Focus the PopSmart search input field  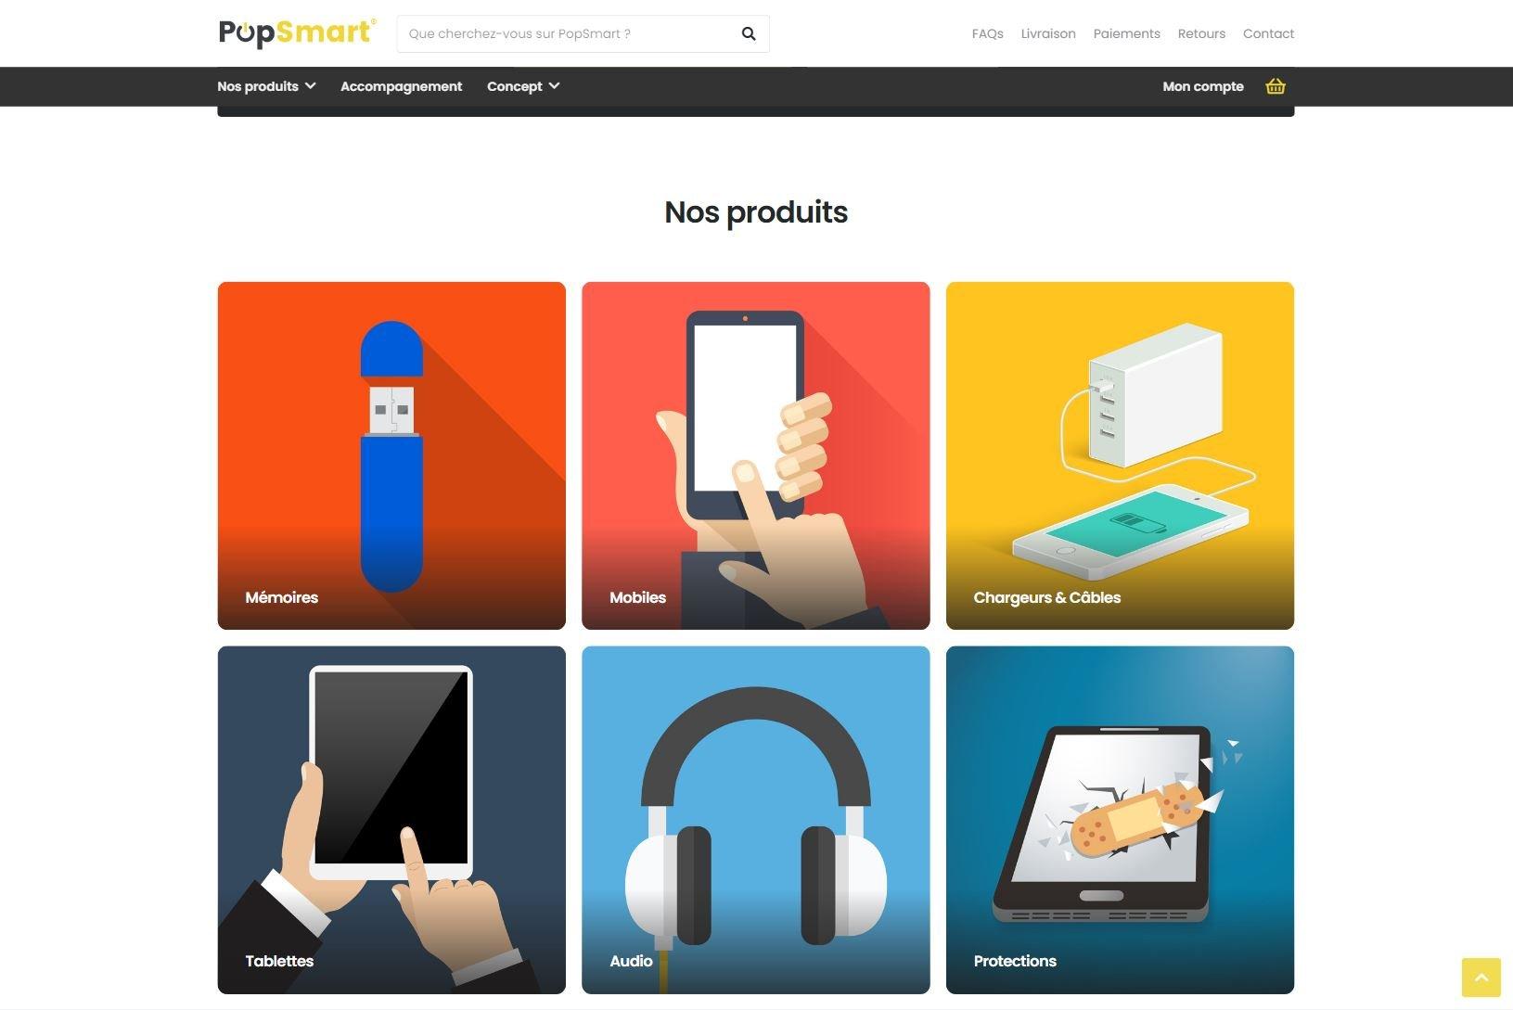[x=566, y=34]
